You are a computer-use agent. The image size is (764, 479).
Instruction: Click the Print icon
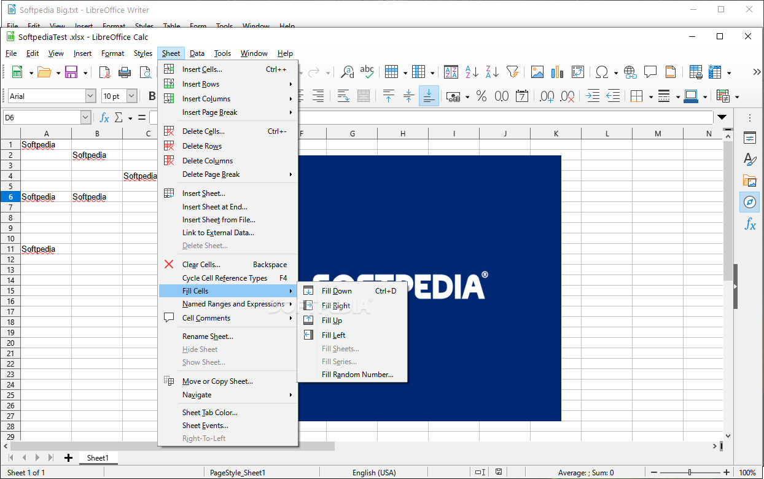125,72
